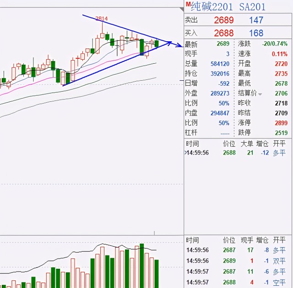Click the 昨收 value 2718
The width and height of the screenshot is (293, 288).
[x=281, y=103]
